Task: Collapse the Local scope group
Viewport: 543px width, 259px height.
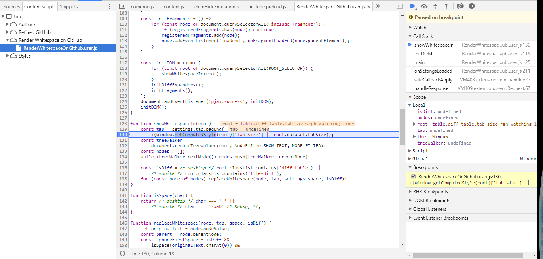Action: tap(410, 105)
